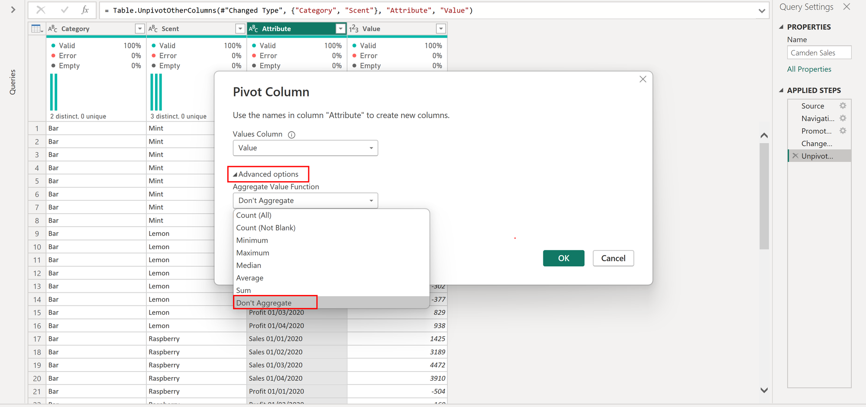
Task: Open Scent column filter dropdown
Action: [240, 29]
